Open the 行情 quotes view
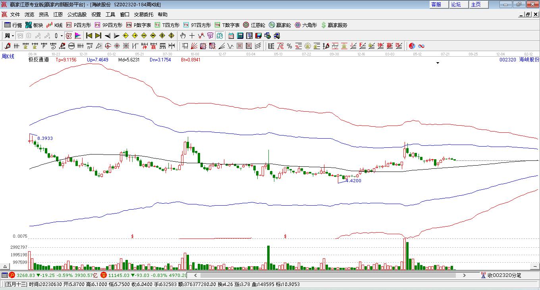Image resolution: width=540 pixels, height=290 pixels. 13,25
